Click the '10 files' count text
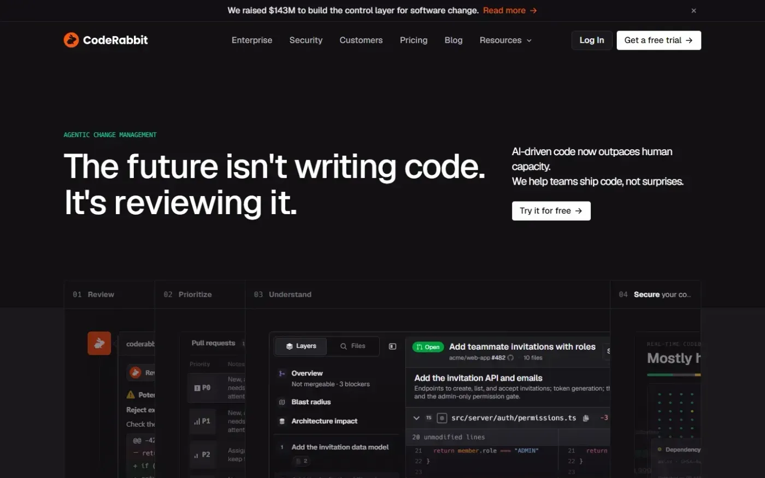The image size is (765, 478). [533, 358]
